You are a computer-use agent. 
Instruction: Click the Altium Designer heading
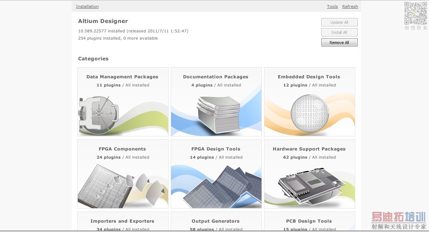click(x=103, y=21)
